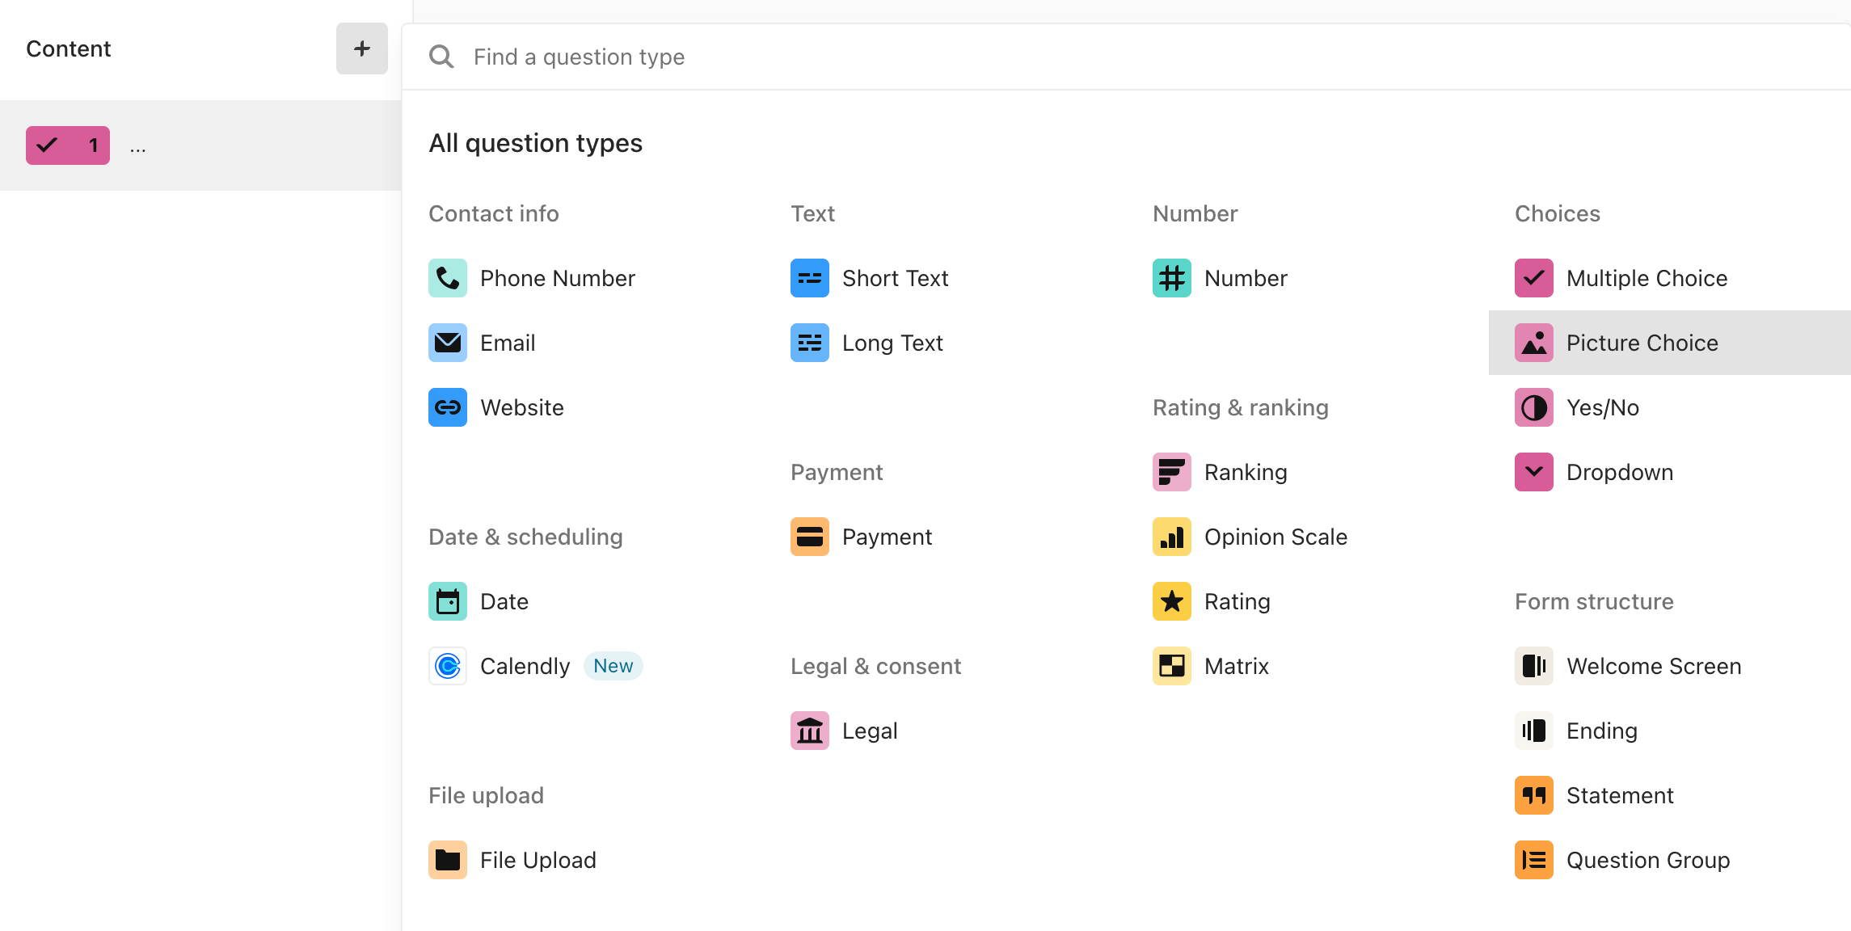Choose the Website link icon

pyautogui.click(x=447, y=407)
